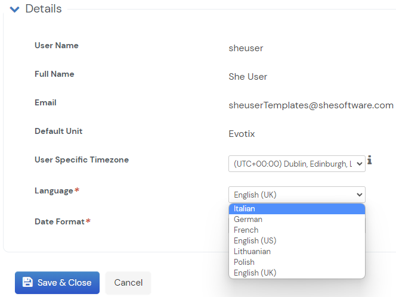
Task: Close the Language combo box showing English (UK)
Action: 296,195
